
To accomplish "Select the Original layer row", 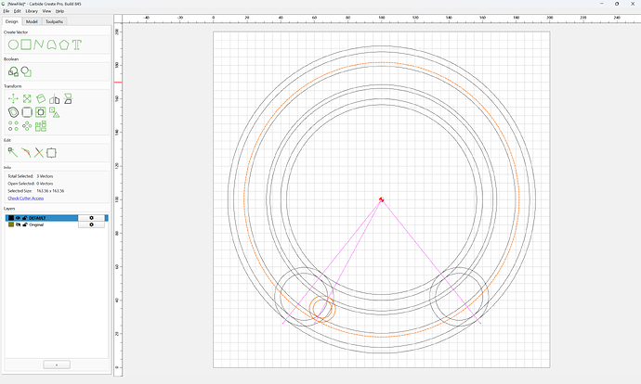I will tap(57, 224).
